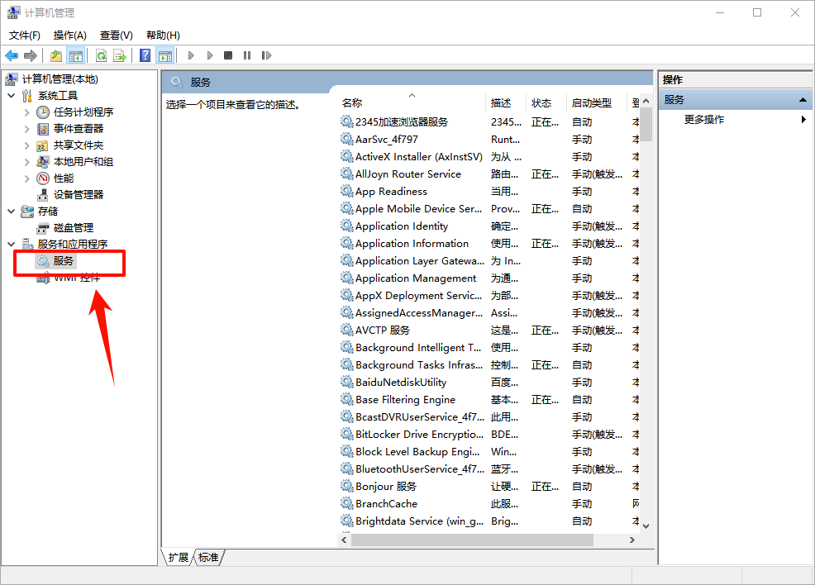The width and height of the screenshot is (815, 585).
Task: Select the AarSvc_4f797 service
Action: pos(489,140)
